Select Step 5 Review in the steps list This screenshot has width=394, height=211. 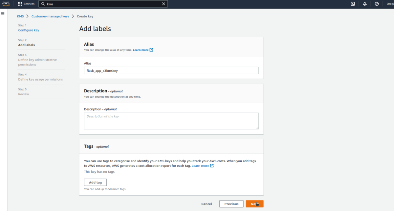point(23,94)
